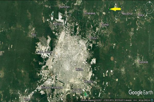Click the Tixkokob town label
The image size is (154, 102).
(143, 62)
